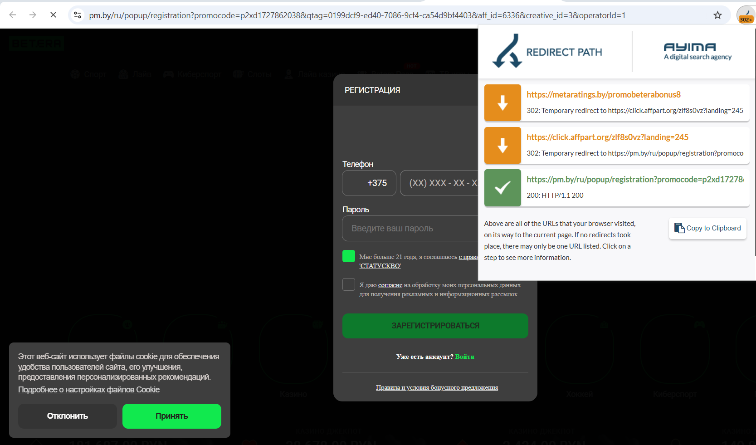Open the Лайв menu item
The width and height of the screenshot is (756, 445).
pos(135,74)
